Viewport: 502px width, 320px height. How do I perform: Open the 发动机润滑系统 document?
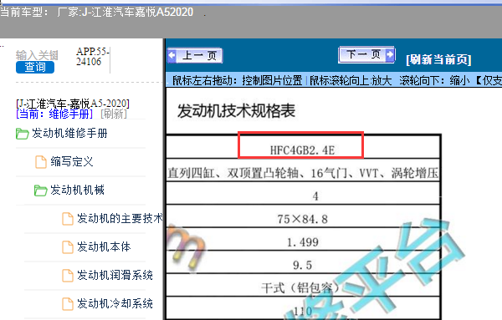[x=115, y=275]
